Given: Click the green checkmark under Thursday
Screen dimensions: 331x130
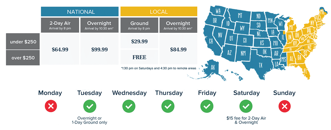Looking at the screenshot, I should tap(168, 106).
